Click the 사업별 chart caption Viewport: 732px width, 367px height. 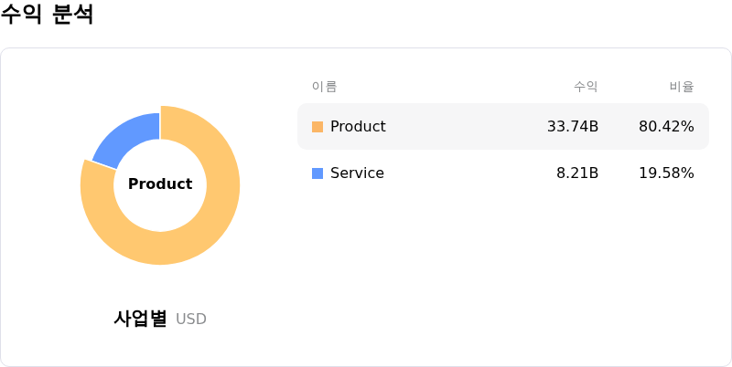(x=140, y=319)
